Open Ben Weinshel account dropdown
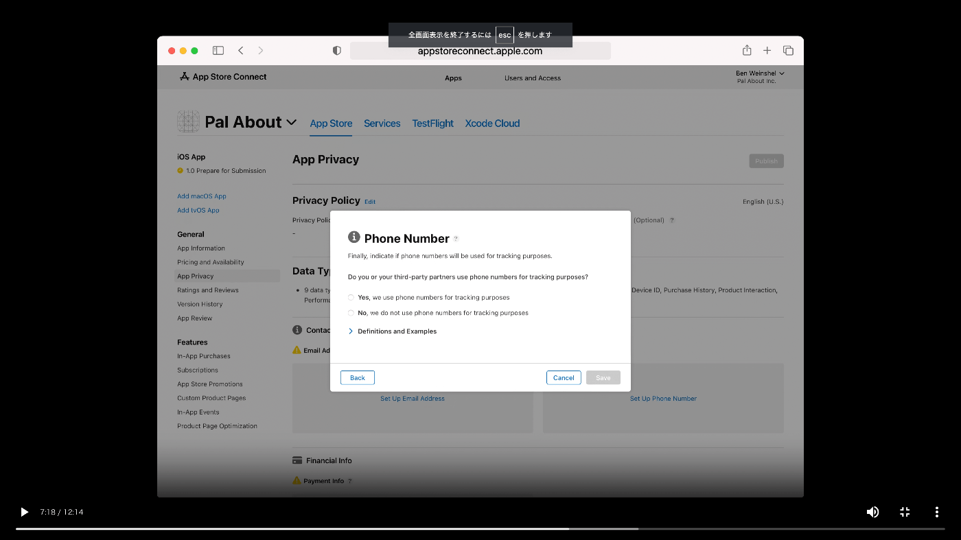The image size is (961, 540). [760, 73]
